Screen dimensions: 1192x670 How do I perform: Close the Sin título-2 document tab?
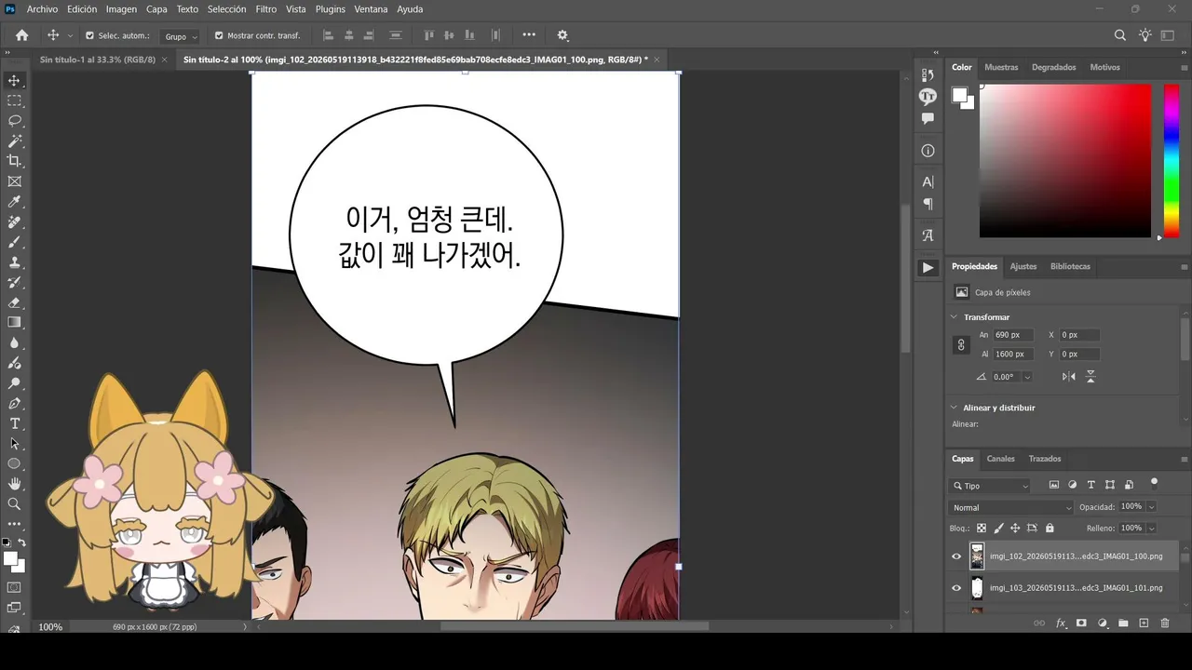(x=657, y=60)
